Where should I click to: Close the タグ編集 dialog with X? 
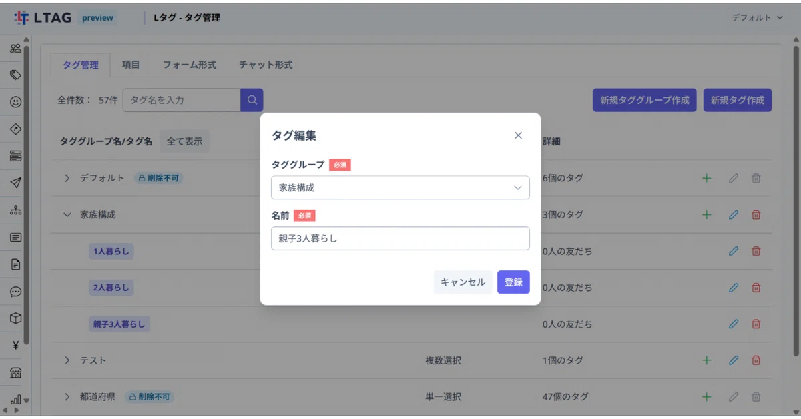tap(518, 135)
